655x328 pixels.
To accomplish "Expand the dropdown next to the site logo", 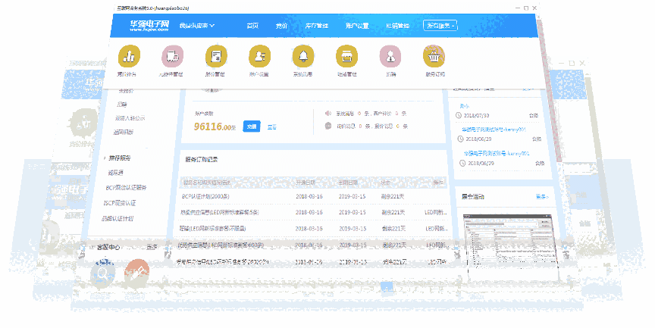I will click(196, 26).
